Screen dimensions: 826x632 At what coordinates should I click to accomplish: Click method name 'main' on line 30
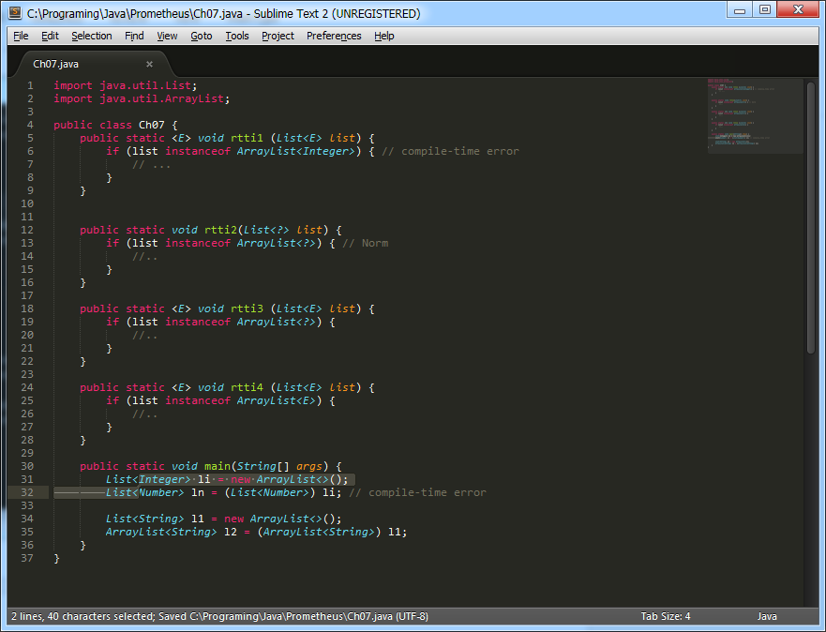(x=217, y=466)
